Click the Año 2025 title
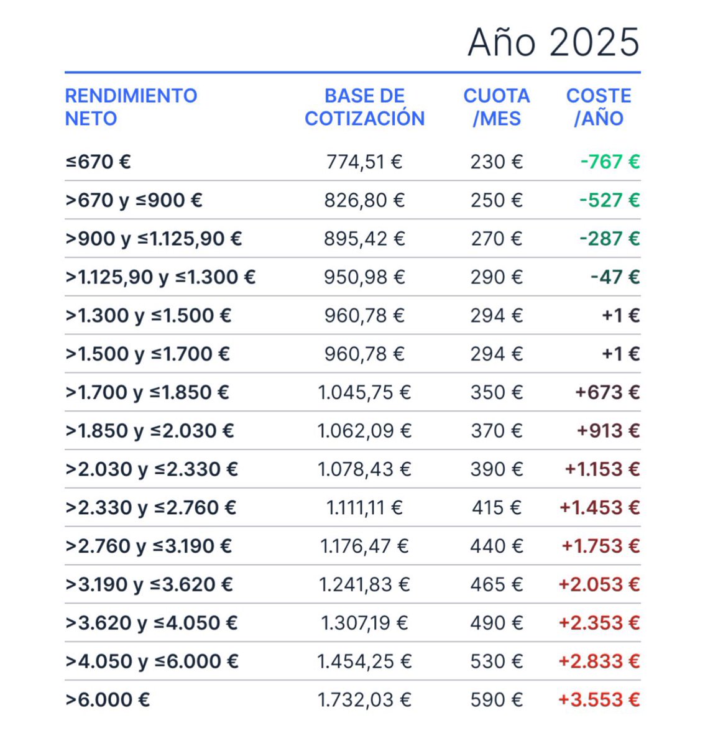718x746 pixels. (x=553, y=42)
